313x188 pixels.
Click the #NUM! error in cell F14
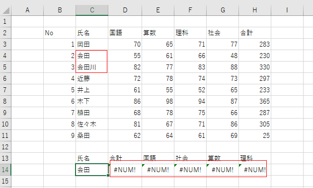pos(190,170)
